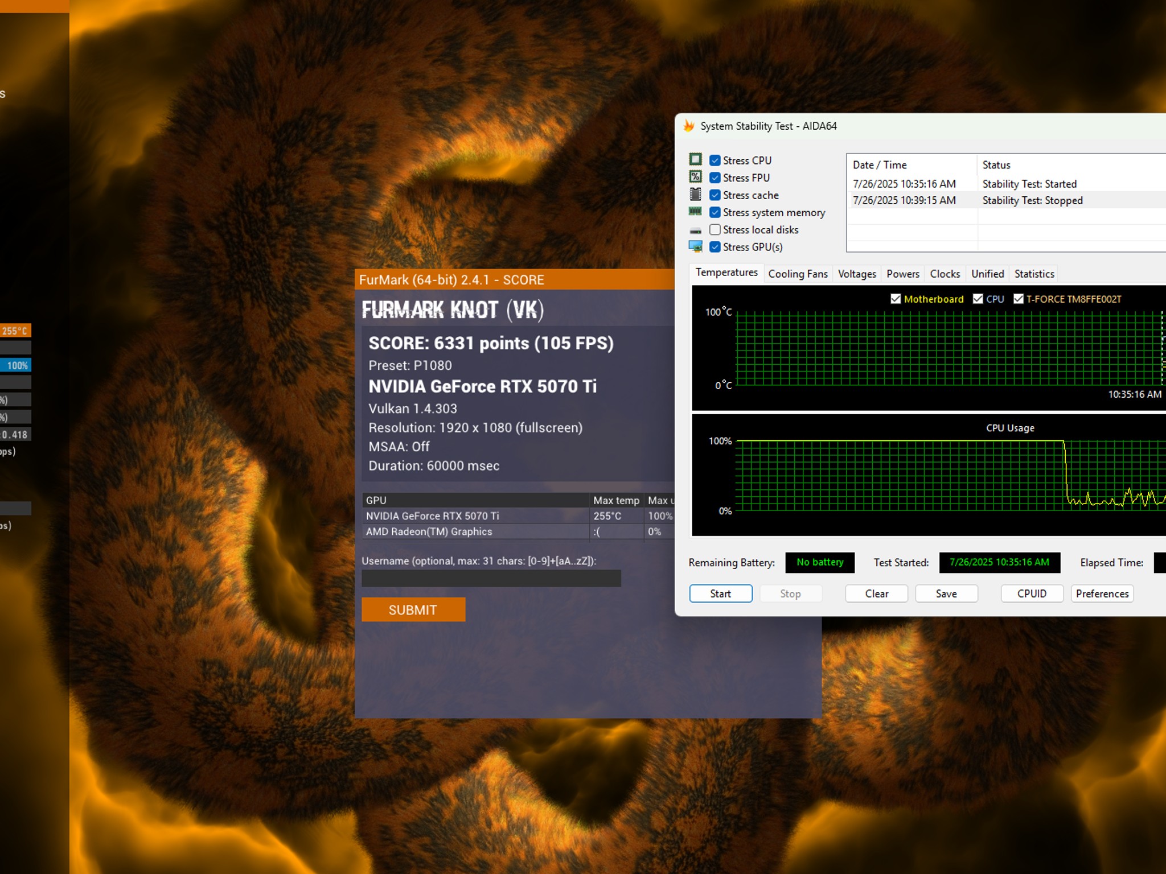Click the 'Duration: 60000 msec' text
The height and width of the screenshot is (874, 1166).
pos(434,465)
